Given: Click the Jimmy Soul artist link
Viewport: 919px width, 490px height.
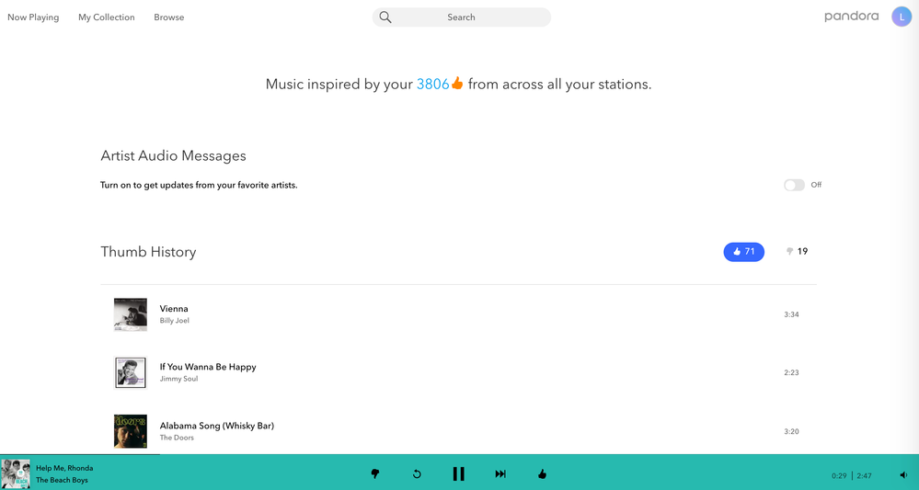Looking at the screenshot, I should [x=178, y=379].
